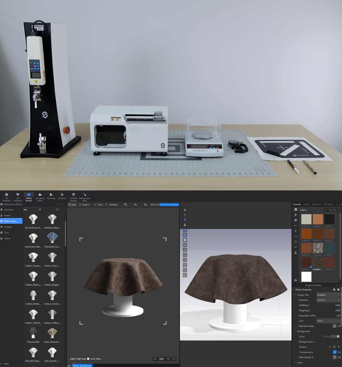Delete selected fabric using trash icon

331,210
